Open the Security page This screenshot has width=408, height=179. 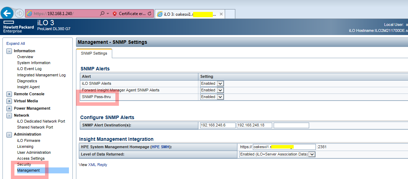[x=24, y=164]
